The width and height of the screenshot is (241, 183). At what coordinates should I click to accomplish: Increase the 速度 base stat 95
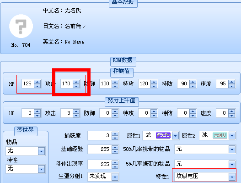pyautogui.click(x=231, y=82)
